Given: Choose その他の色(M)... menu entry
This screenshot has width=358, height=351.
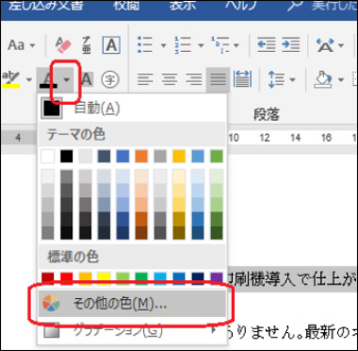Looking at the screenshot, I should [132, 303].
